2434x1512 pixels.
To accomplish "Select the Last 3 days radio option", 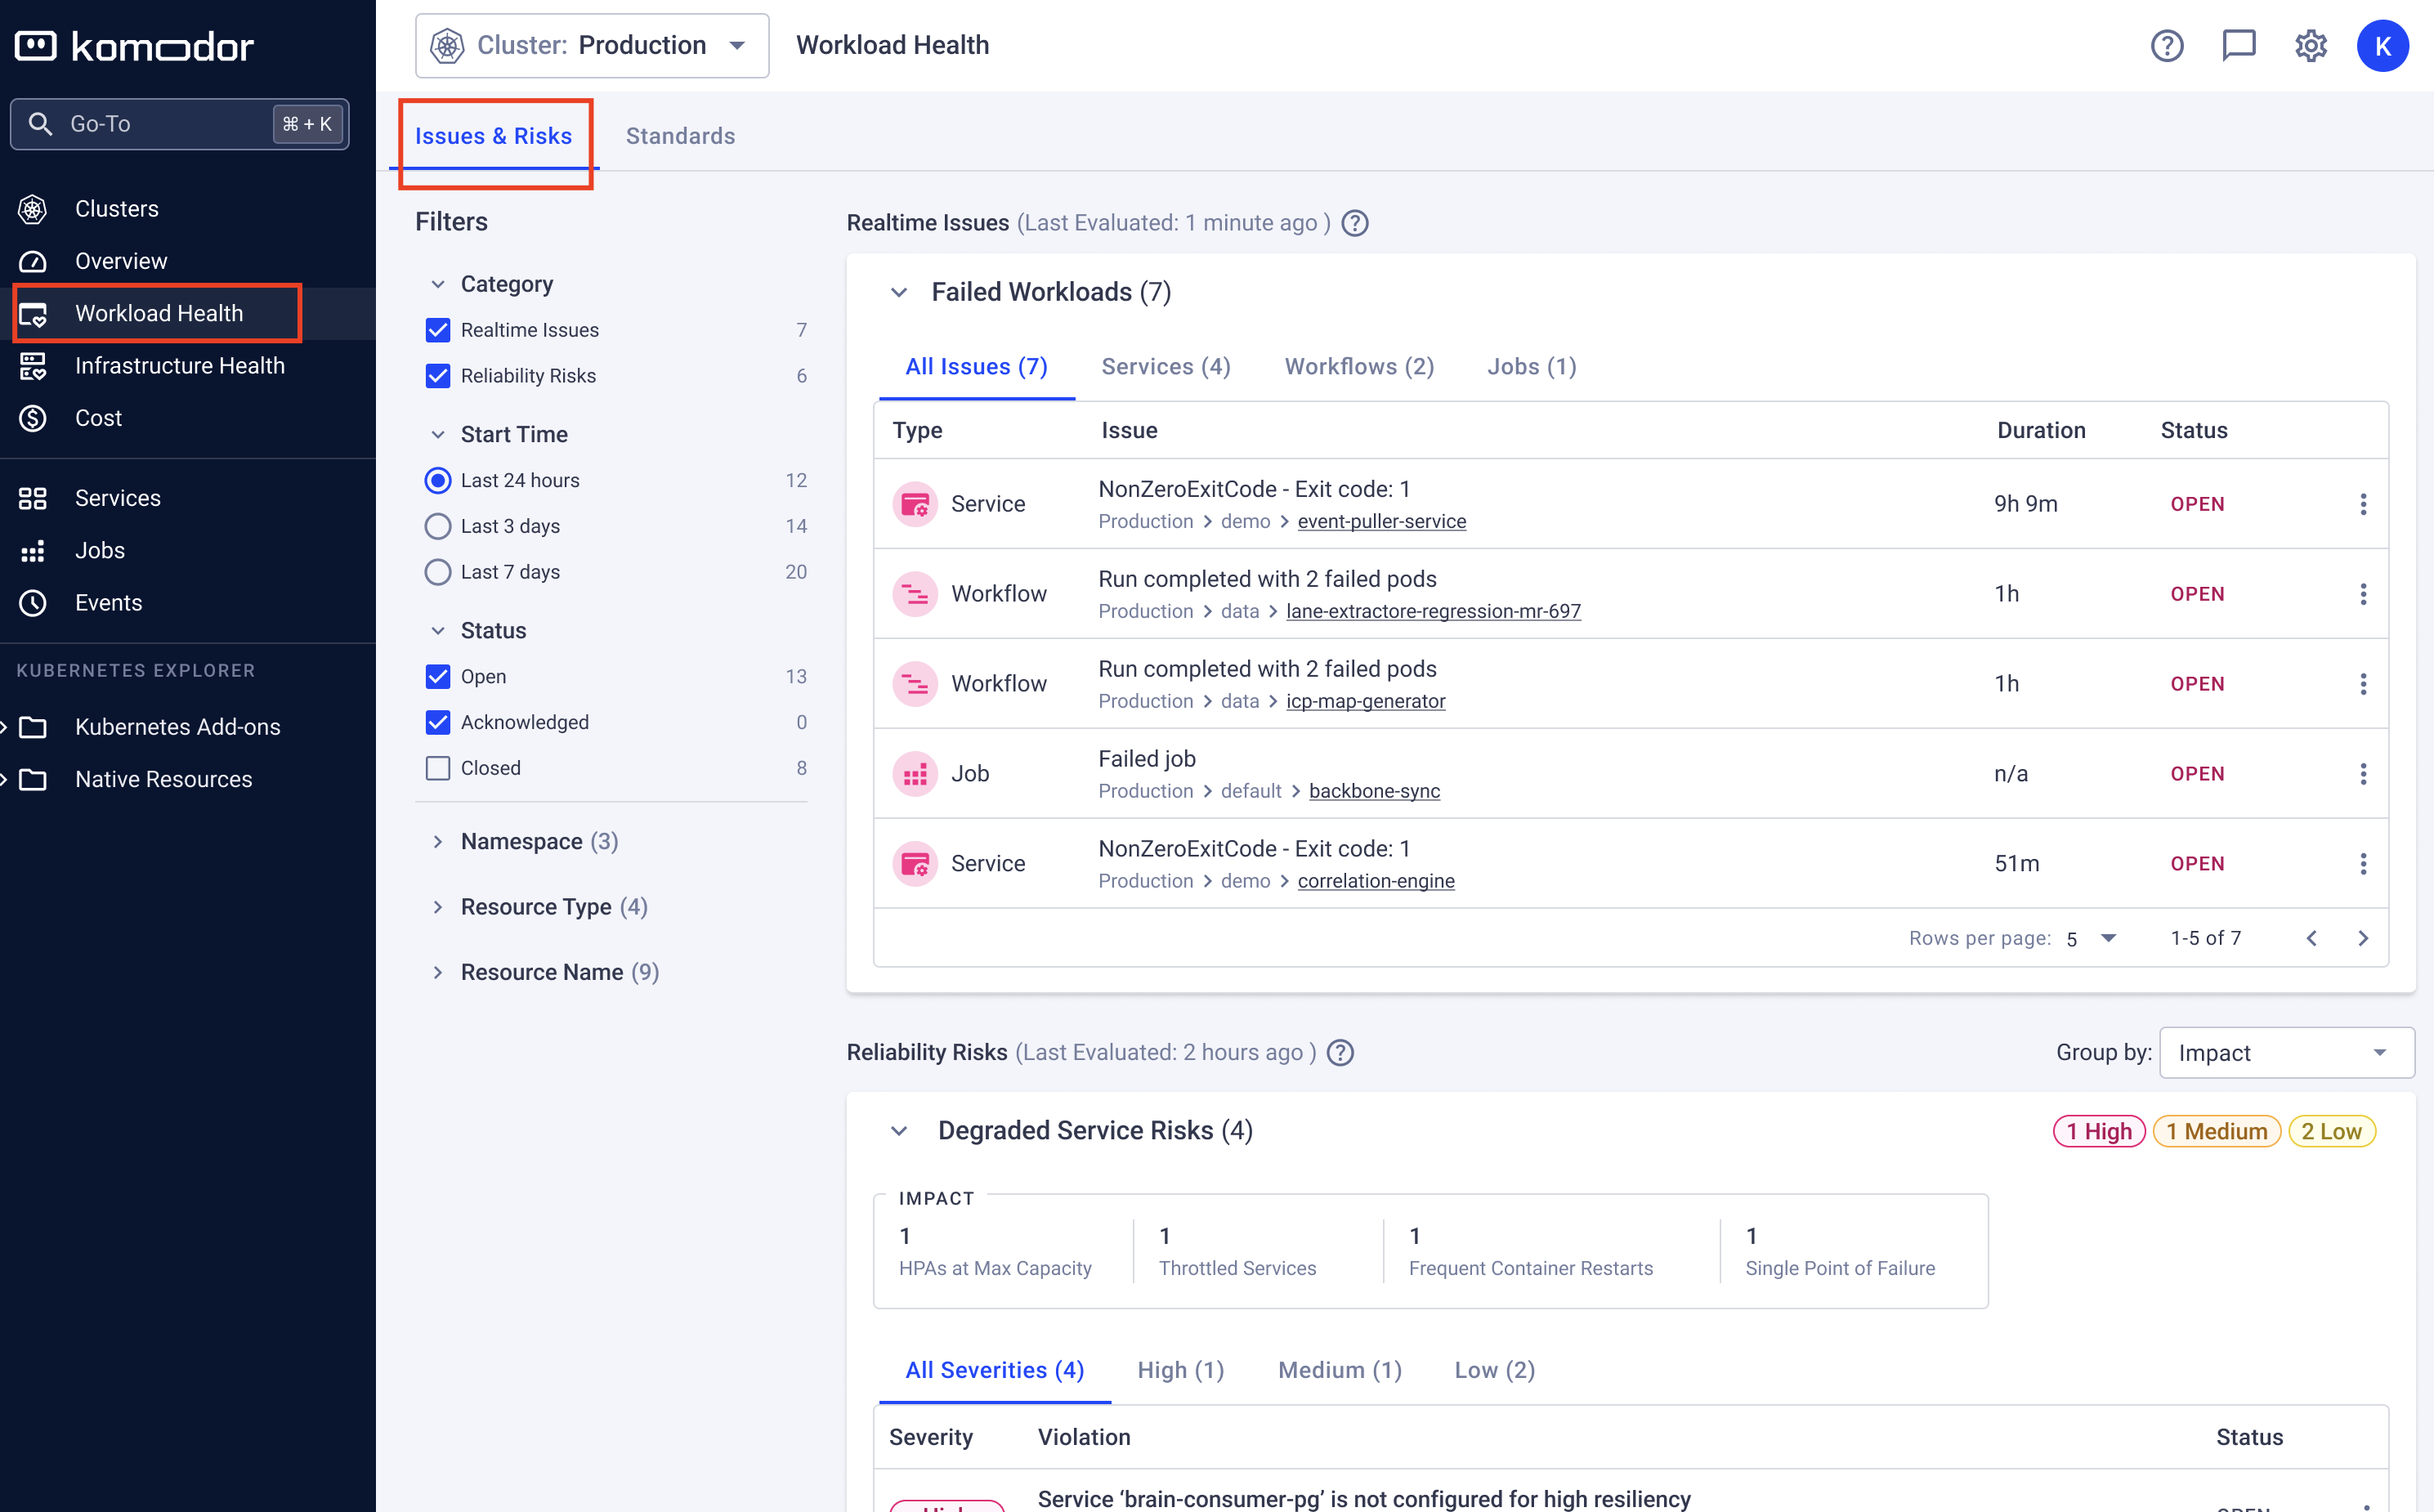I will [x=438, y=526].
